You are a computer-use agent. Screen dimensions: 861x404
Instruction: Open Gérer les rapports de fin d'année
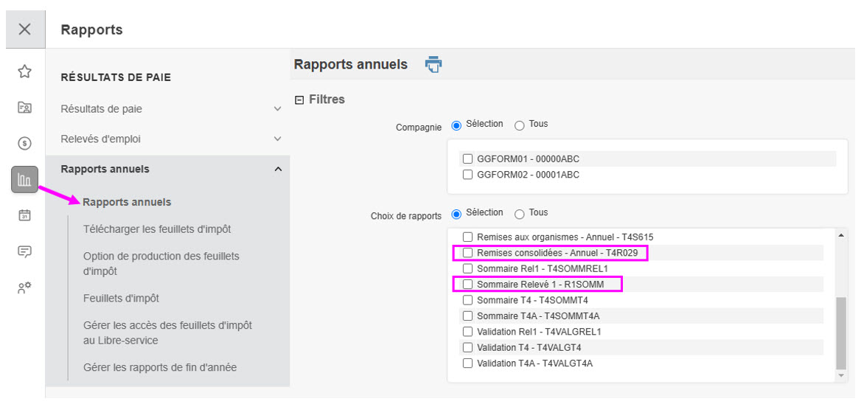click(160, 367)
